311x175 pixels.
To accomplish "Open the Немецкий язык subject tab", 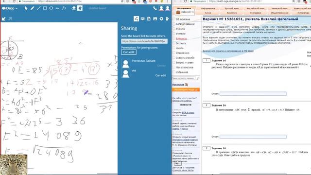I will pyautogui.click(x=279, y=9).
